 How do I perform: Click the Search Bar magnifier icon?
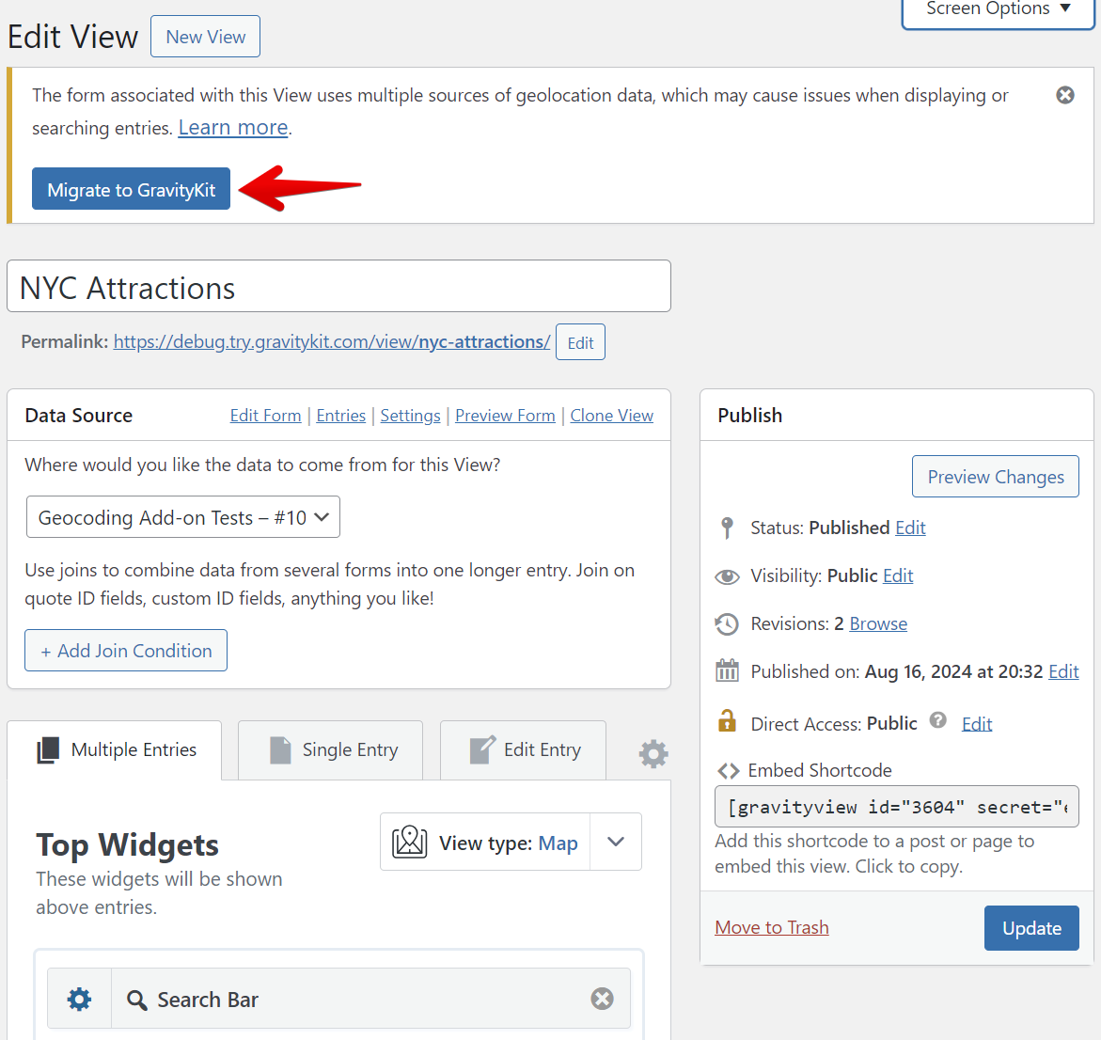pos(137,1000)
